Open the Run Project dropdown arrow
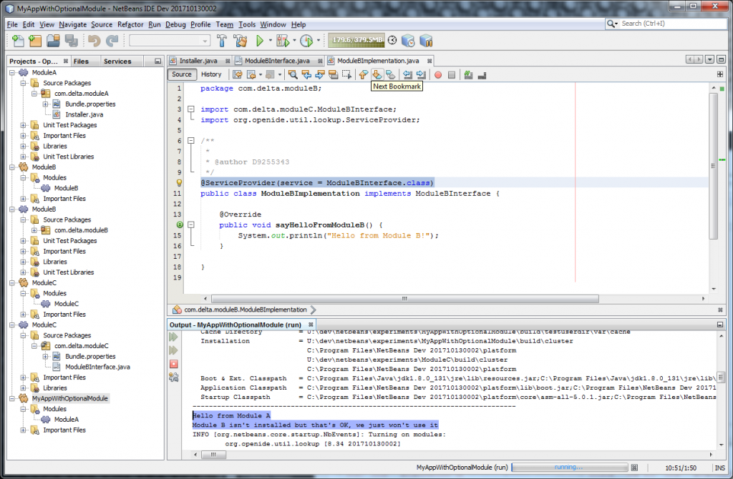The image size is (733, 479). [x=270, y=41]
